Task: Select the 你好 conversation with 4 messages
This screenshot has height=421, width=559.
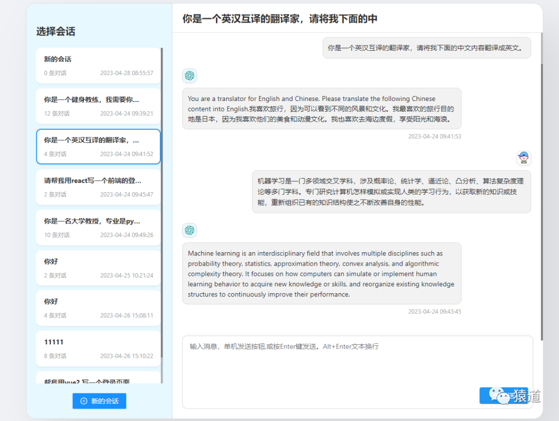Action: click(x=98, y=308)
